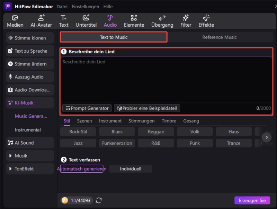Click the Stimme ändern icon

10,64
